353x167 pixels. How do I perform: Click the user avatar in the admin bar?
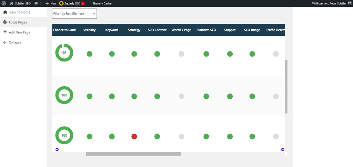[350, 3]
